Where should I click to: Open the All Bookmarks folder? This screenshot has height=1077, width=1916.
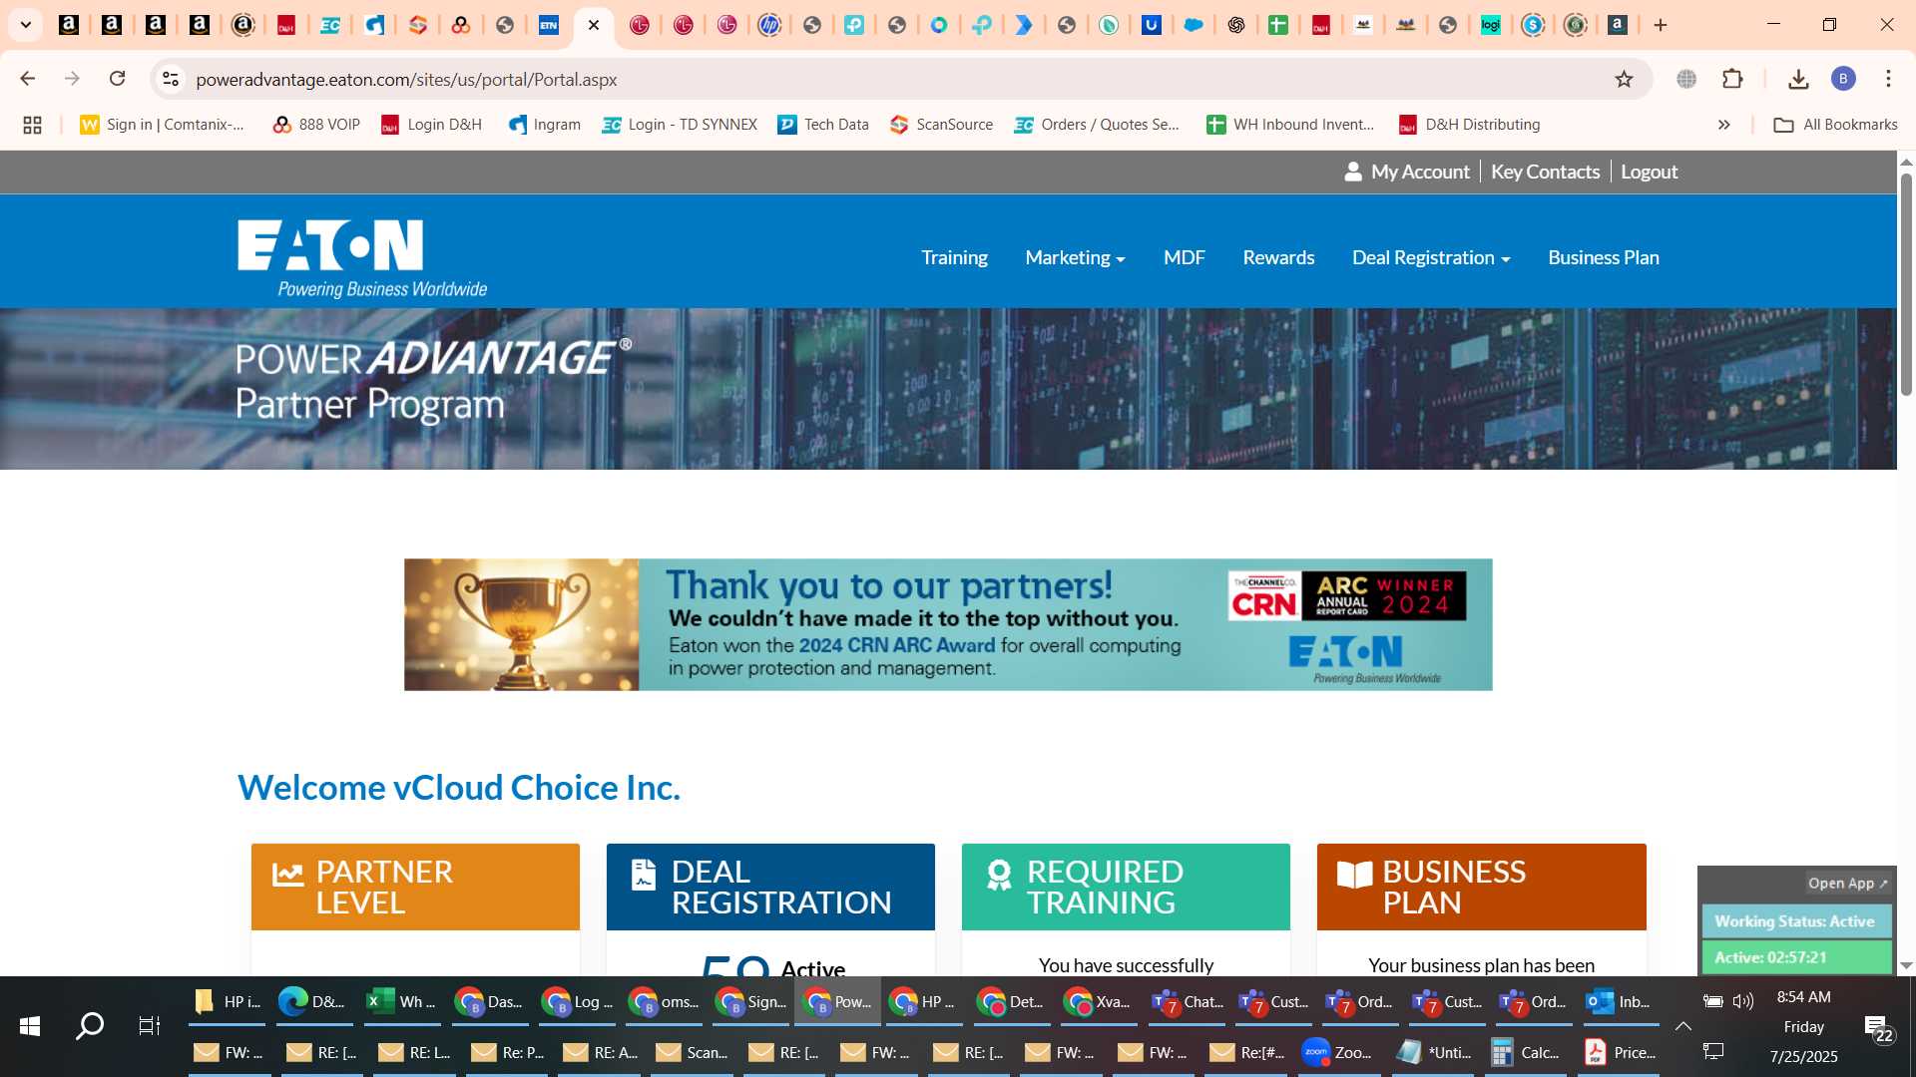[x=1835, y=125]
